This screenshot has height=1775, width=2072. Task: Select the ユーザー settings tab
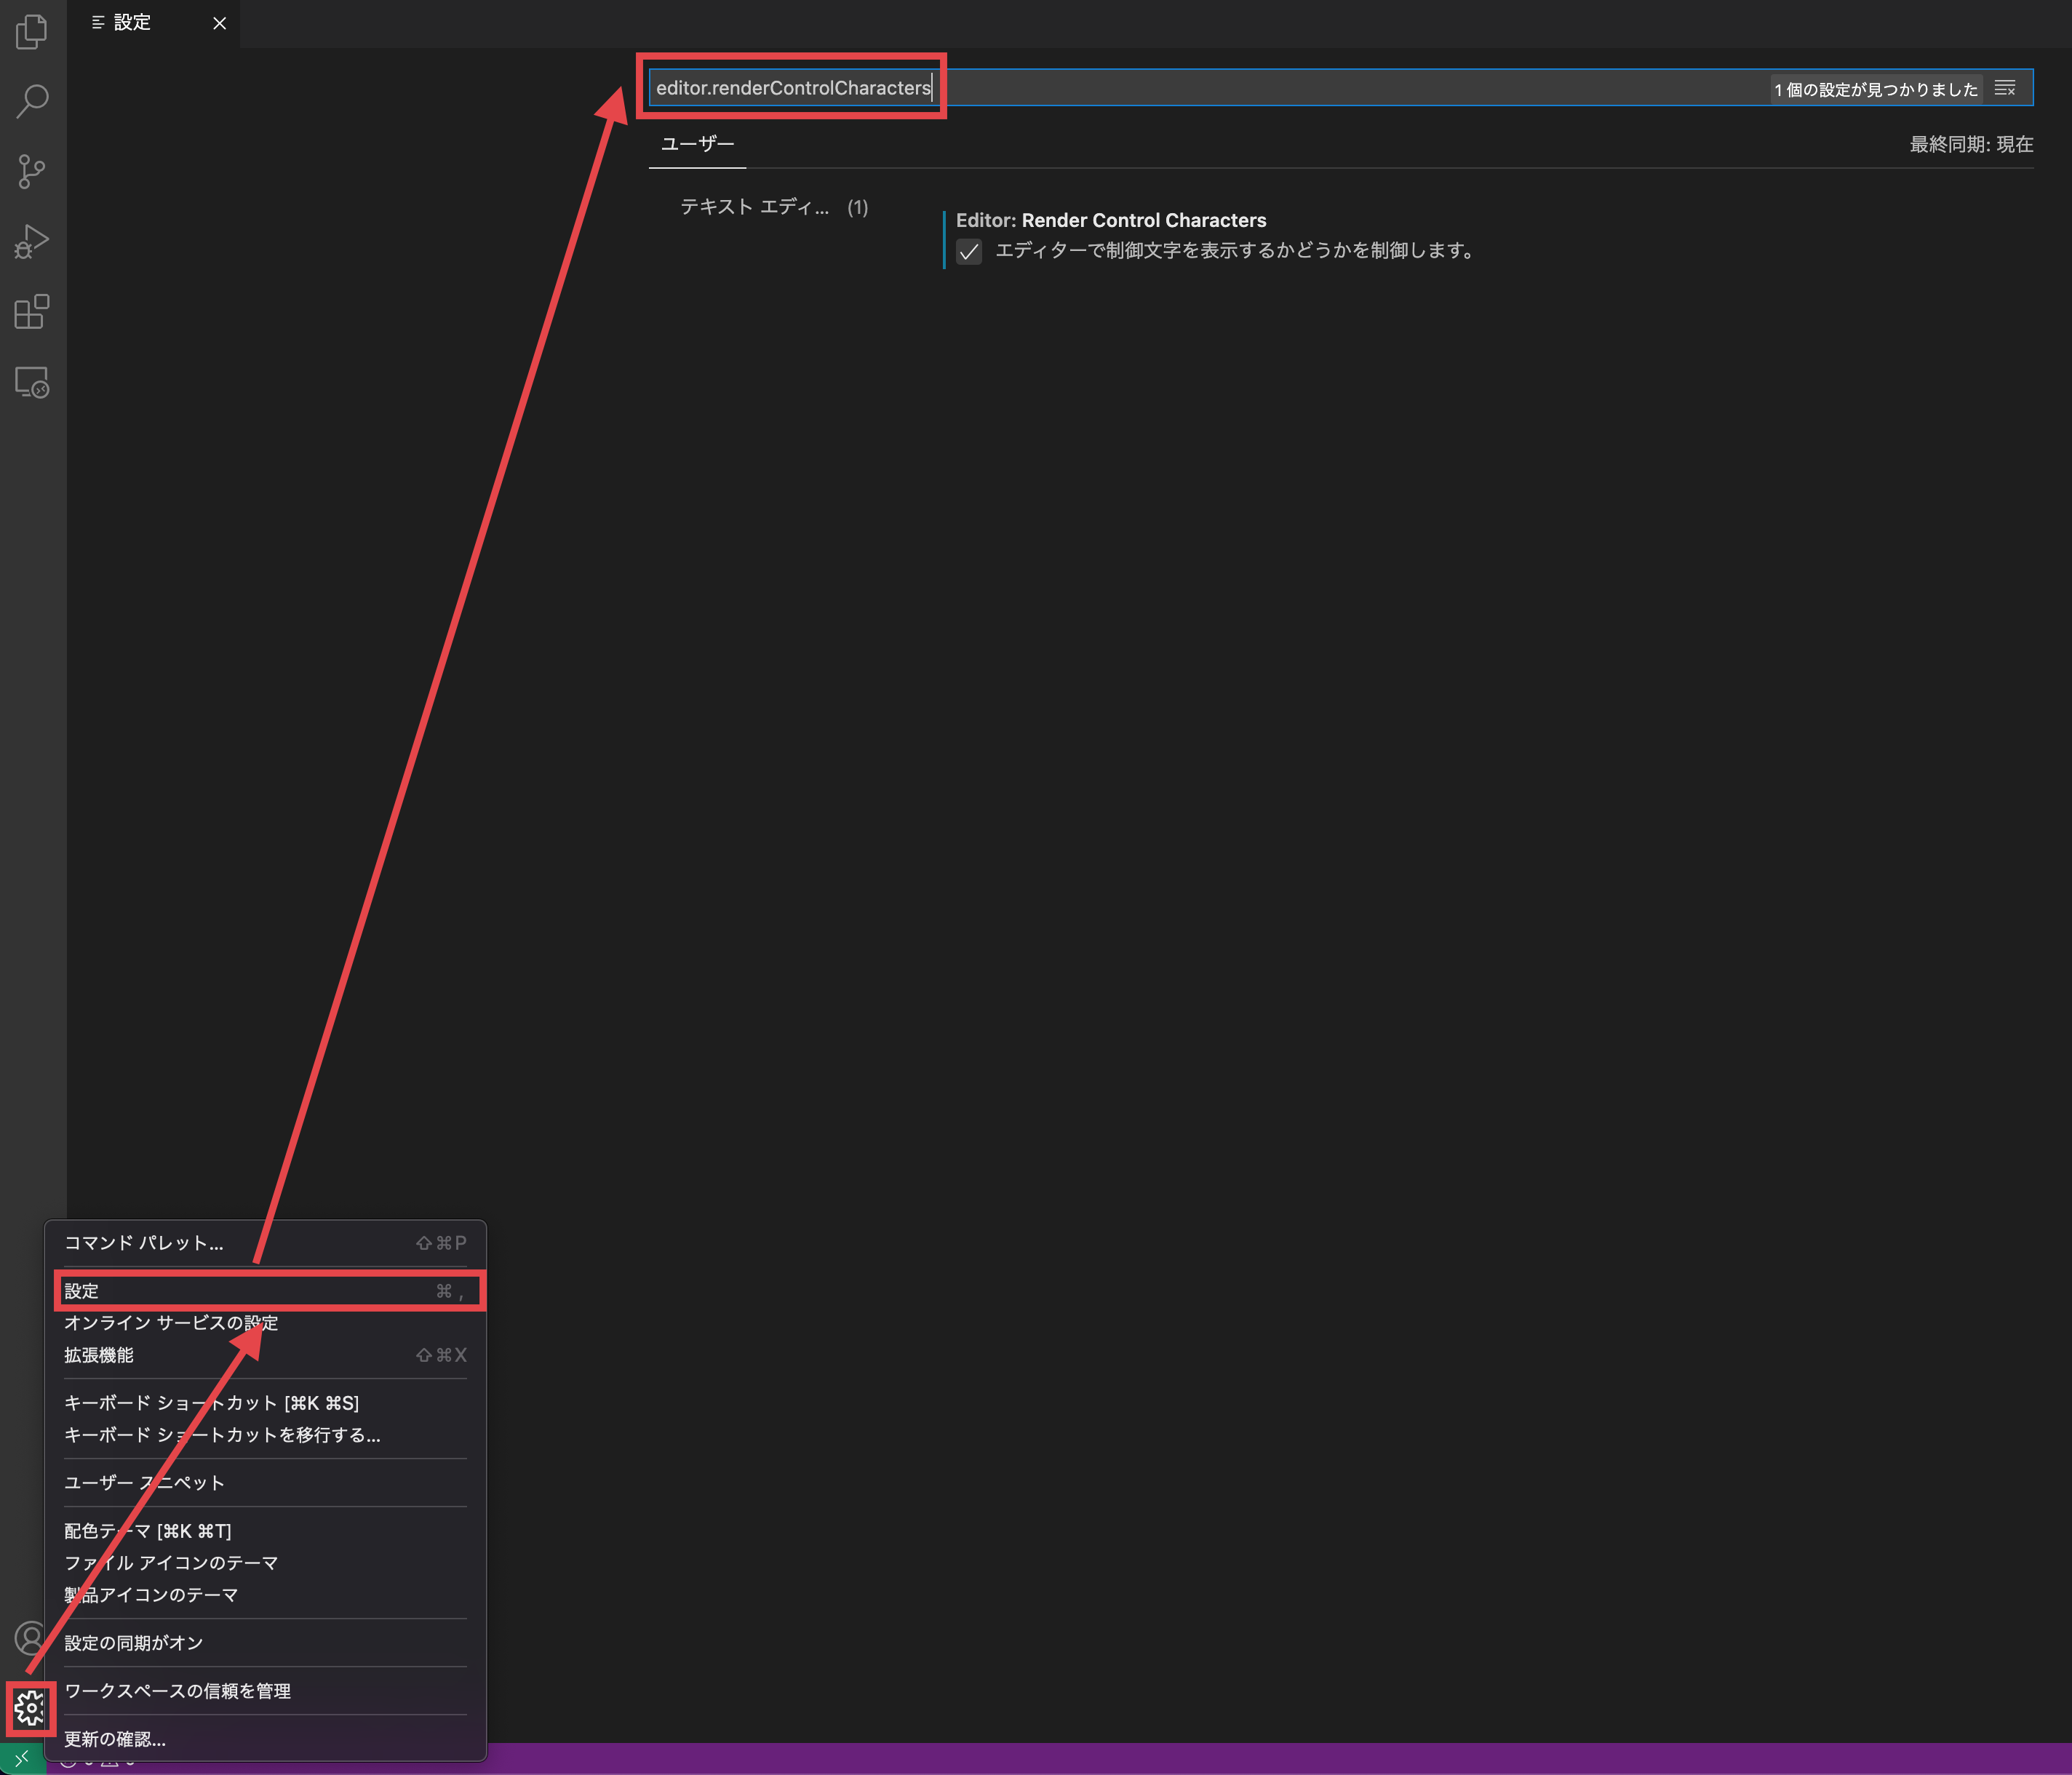[697, 144]
